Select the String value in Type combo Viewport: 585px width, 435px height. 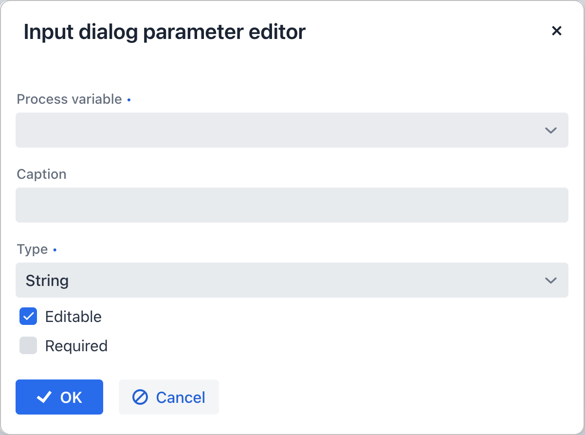[x=47, y=280]
